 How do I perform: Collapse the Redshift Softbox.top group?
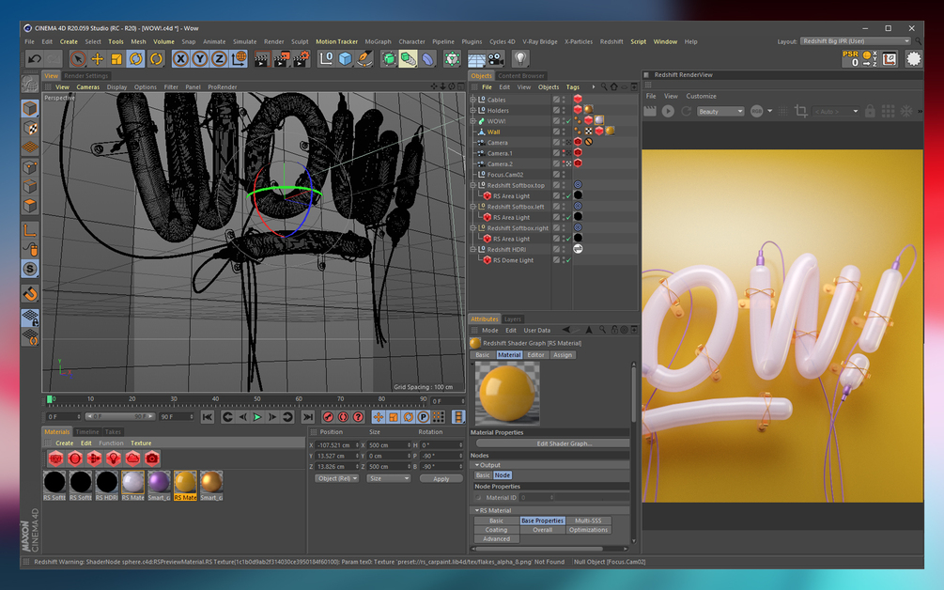coord(472,185)
